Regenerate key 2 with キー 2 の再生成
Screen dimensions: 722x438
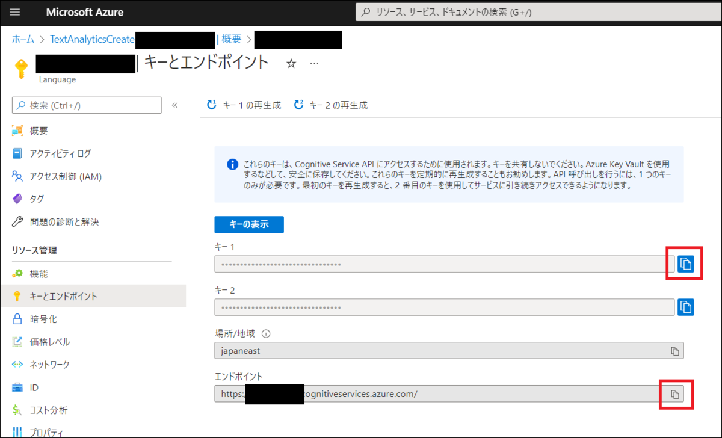(x=330, y=105)
